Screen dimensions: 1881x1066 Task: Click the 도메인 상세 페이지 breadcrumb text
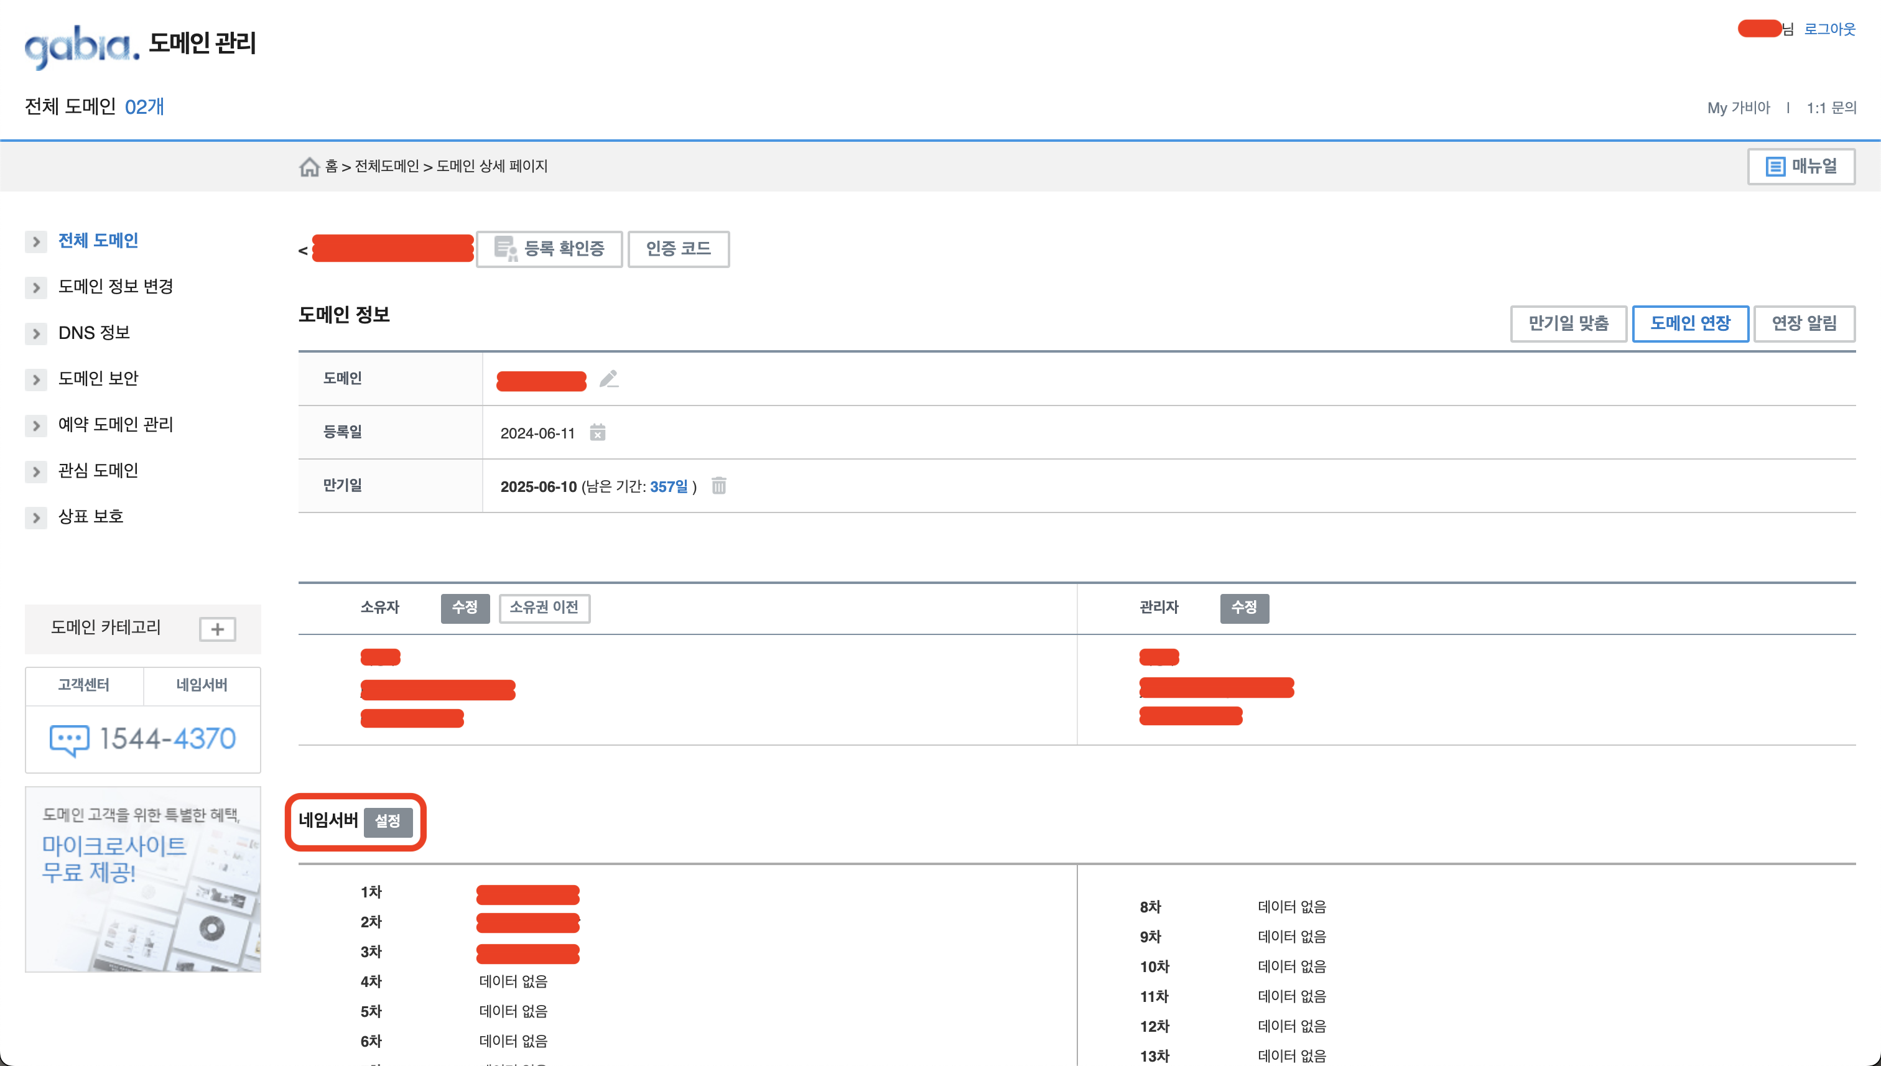point(492,166)
